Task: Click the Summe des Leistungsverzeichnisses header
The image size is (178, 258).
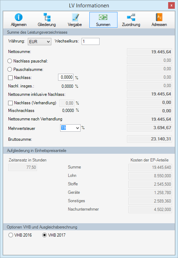Action: 37,32
